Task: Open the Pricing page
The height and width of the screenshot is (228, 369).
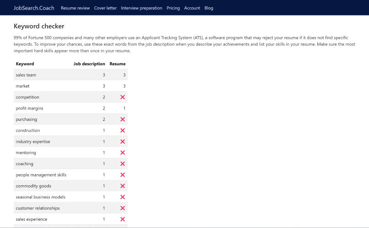Action: tap(173, 8)
